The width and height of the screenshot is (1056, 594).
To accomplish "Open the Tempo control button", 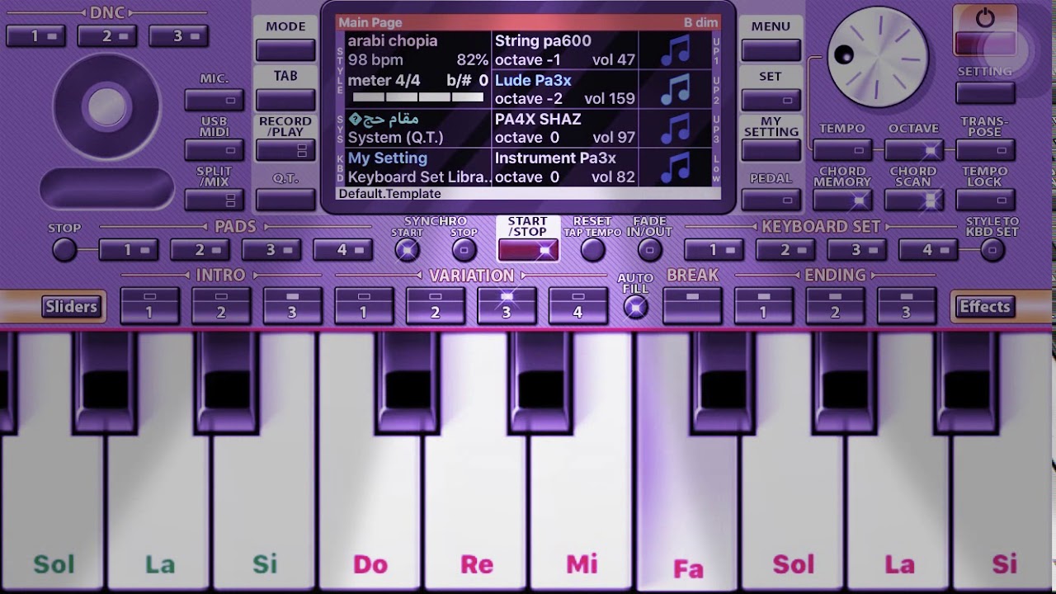I will point(842,150).
